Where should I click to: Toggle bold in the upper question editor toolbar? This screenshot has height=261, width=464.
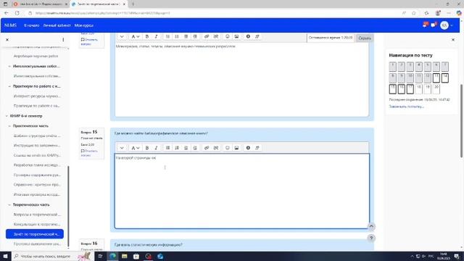coord(146,36)
